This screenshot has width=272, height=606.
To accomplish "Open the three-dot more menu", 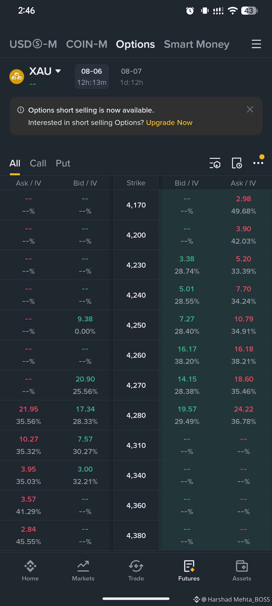I will [258, 163].
